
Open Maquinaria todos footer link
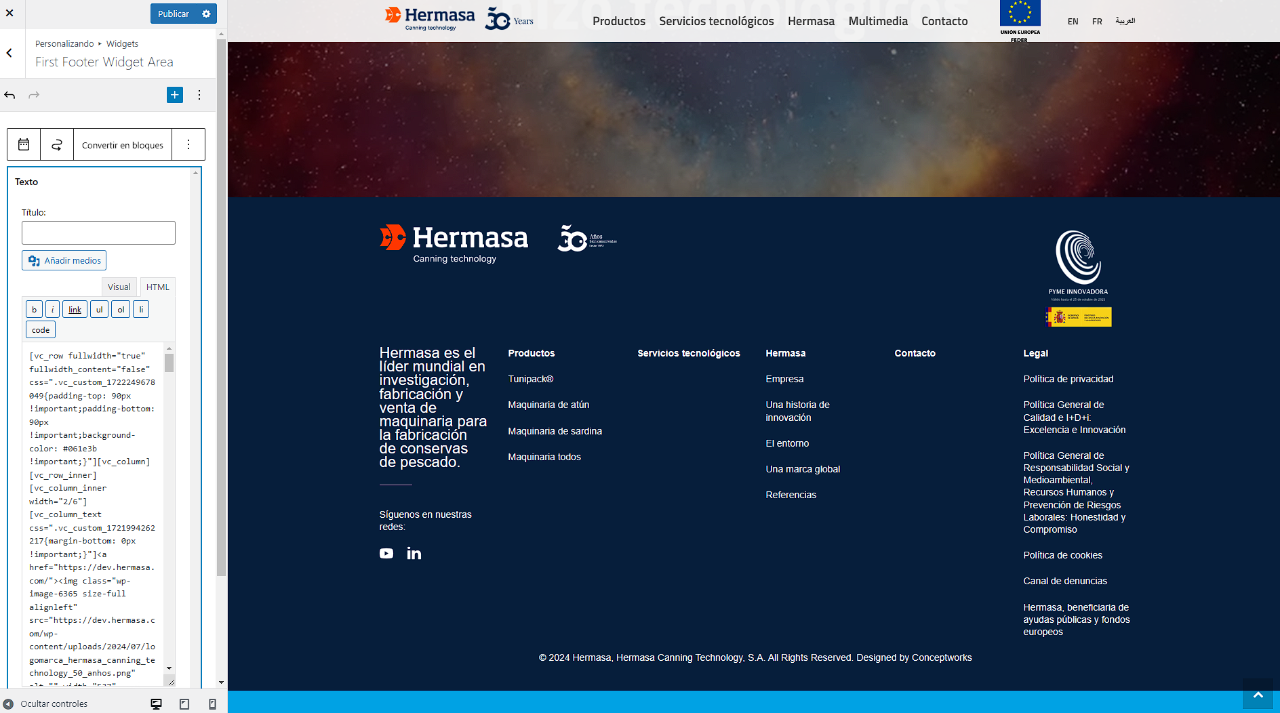point(544,457)
